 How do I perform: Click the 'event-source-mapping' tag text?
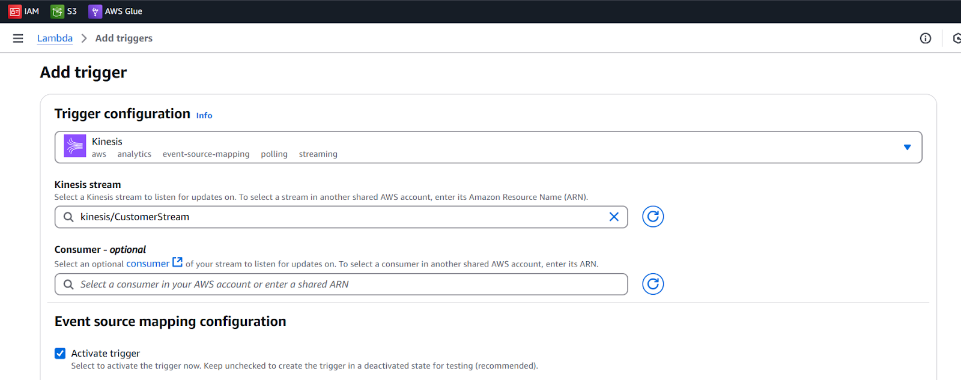(x=206, y=154)
